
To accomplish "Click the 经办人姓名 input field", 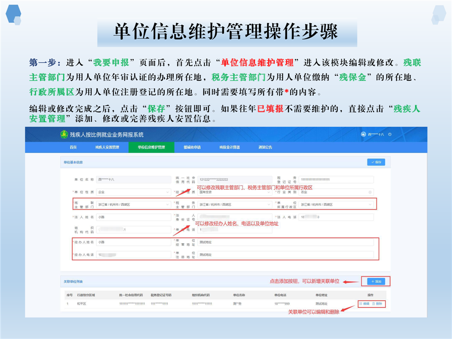I will [134, 242].
